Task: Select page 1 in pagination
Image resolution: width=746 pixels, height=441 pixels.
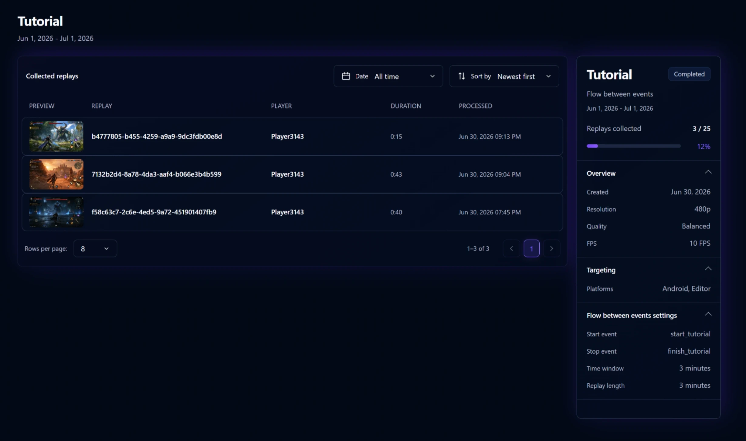Action: click(531, 248)
